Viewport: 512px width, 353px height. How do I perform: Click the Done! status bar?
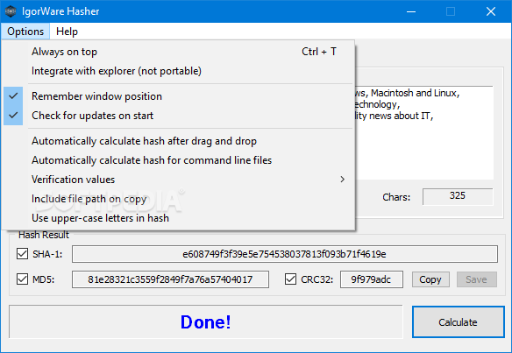point(206,322)
